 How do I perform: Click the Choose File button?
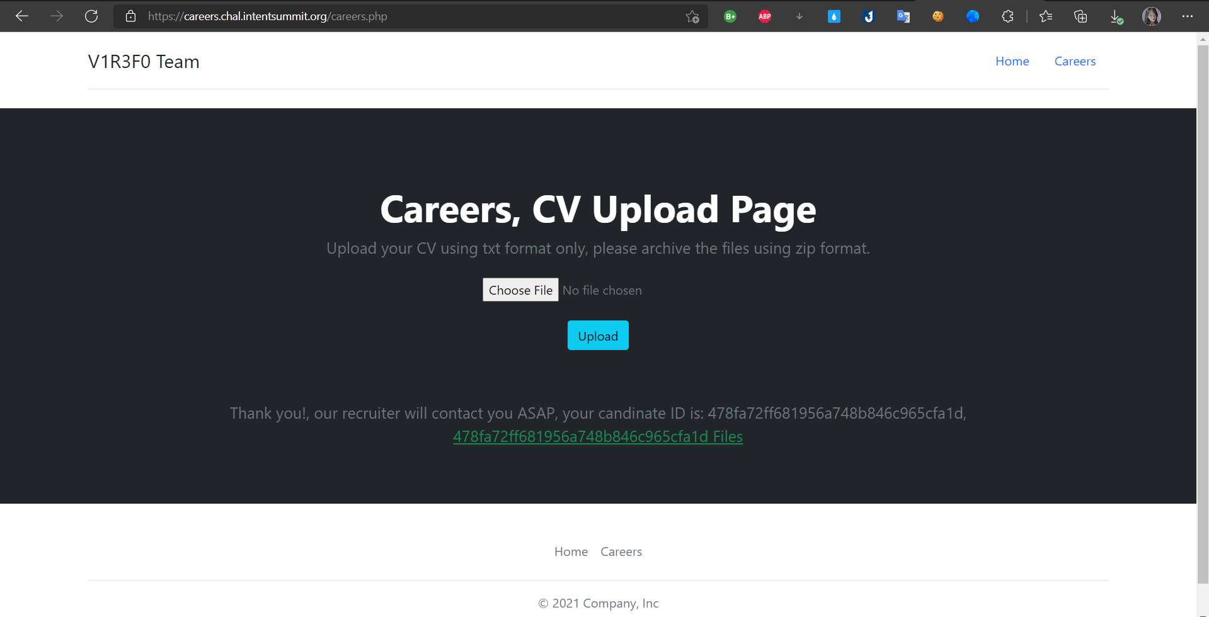click(x=520, y=290)
